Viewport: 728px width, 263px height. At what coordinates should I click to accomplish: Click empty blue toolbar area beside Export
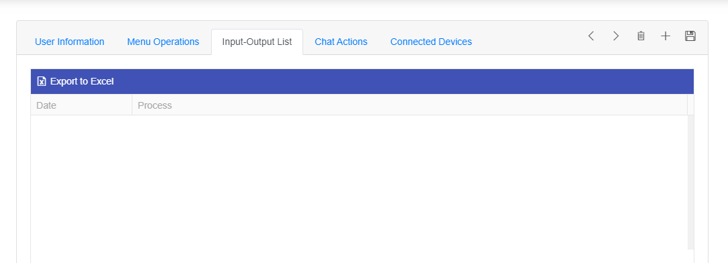pos(404,81)
